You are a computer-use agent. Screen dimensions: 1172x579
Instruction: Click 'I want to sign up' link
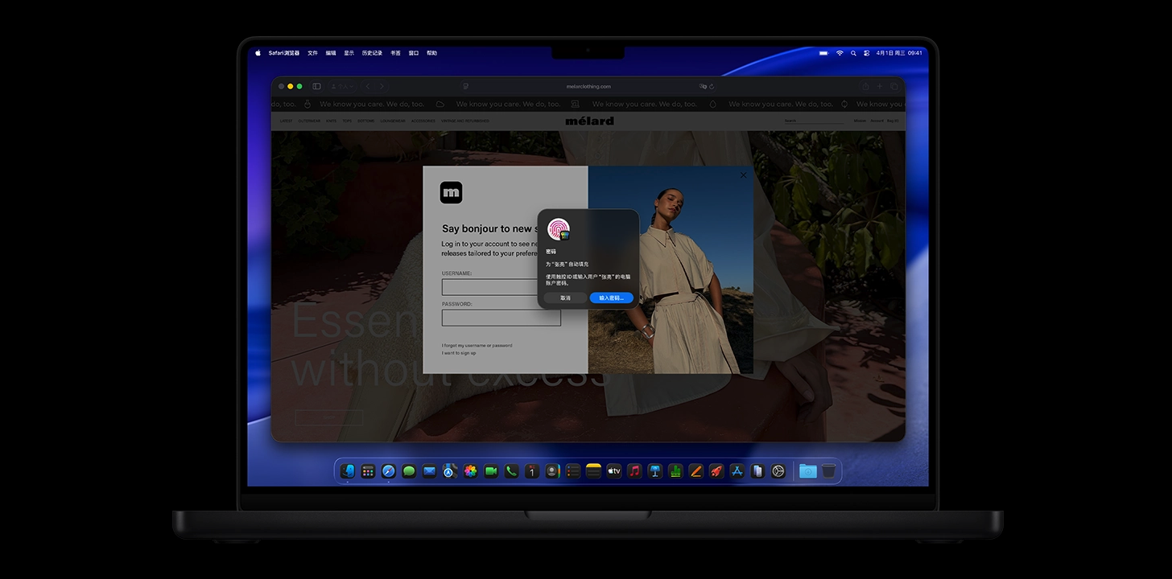click(x=458, y=353)
